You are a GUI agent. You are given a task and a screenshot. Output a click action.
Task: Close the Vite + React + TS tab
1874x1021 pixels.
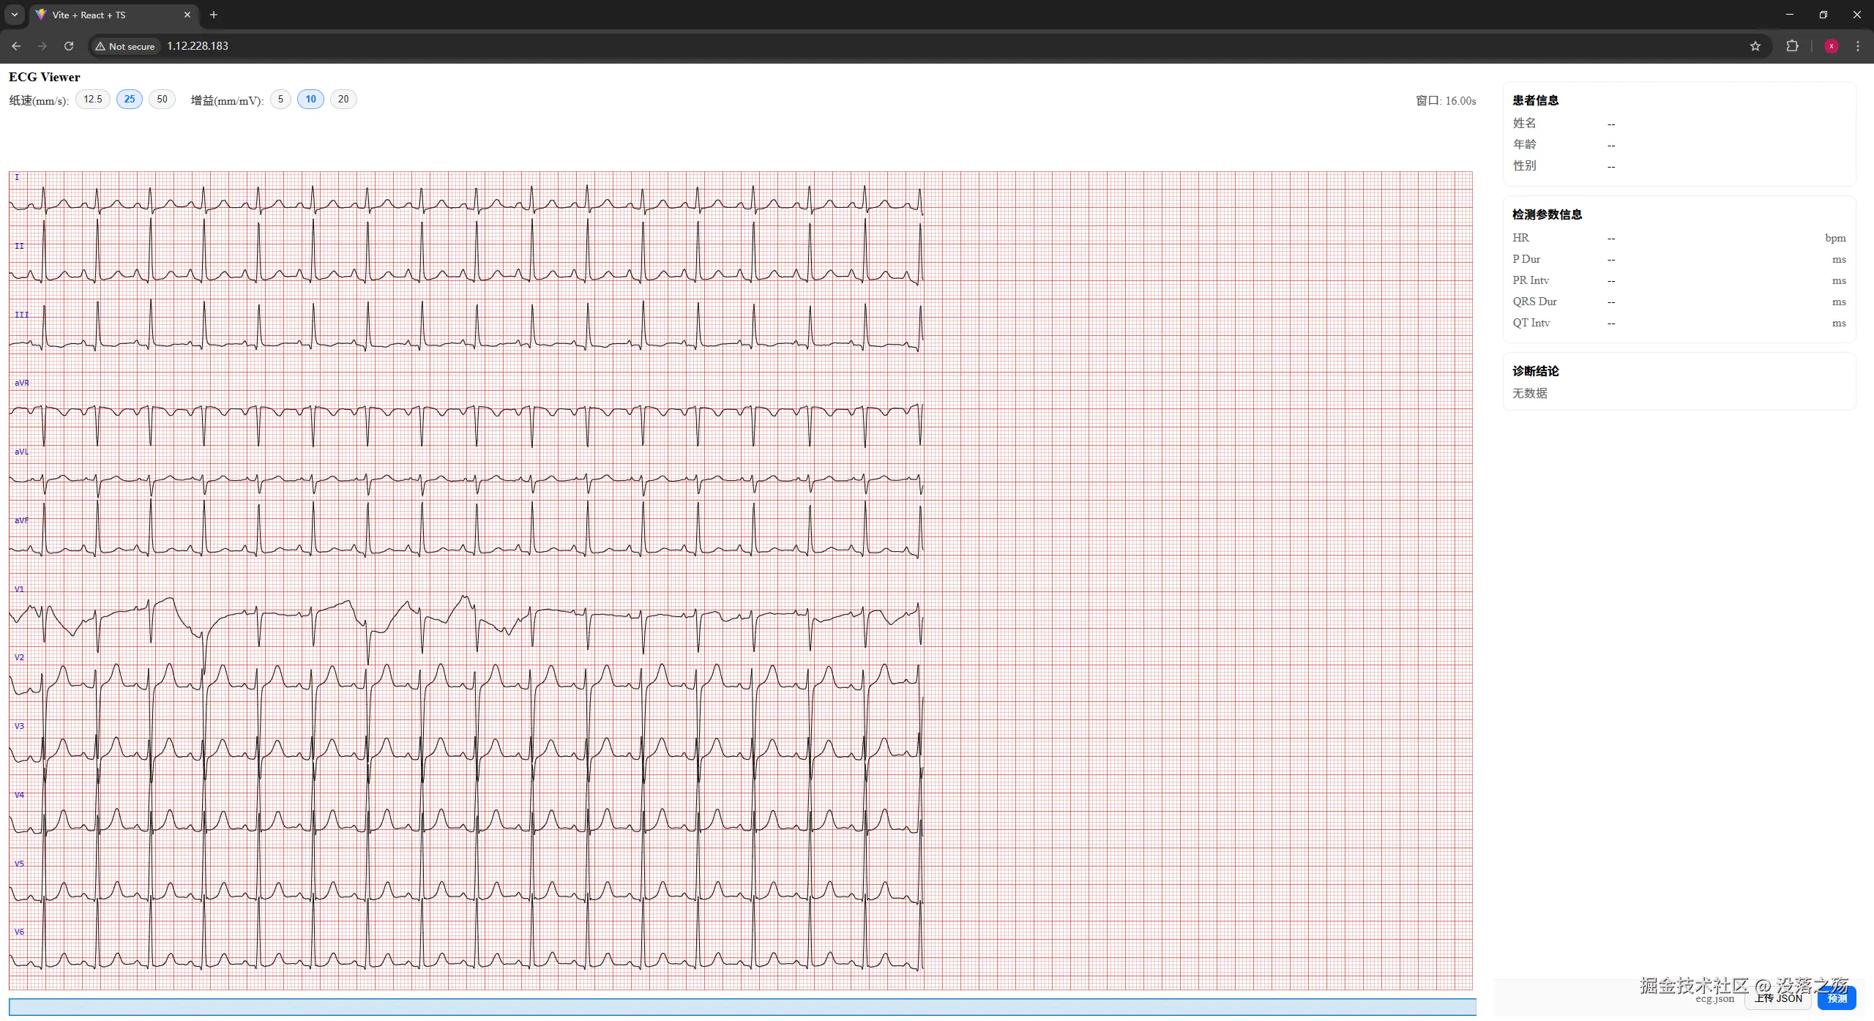click(x=187, y=15)
